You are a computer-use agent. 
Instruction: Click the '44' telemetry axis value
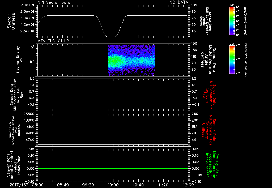(194, 140)
